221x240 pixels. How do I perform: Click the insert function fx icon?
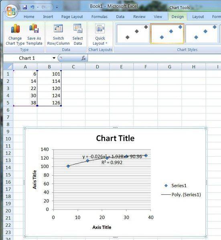(83, 58)
